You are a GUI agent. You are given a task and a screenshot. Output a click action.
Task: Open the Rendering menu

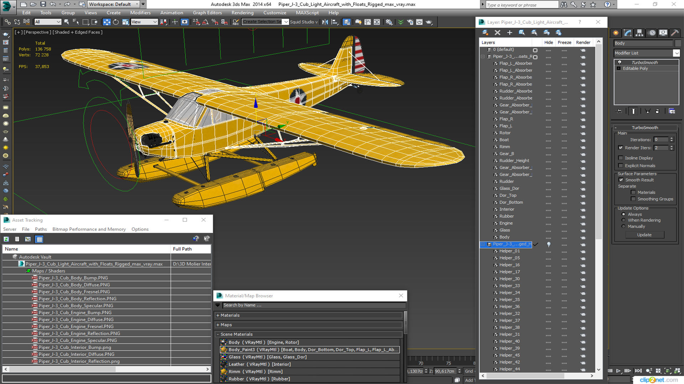(243, 13)
